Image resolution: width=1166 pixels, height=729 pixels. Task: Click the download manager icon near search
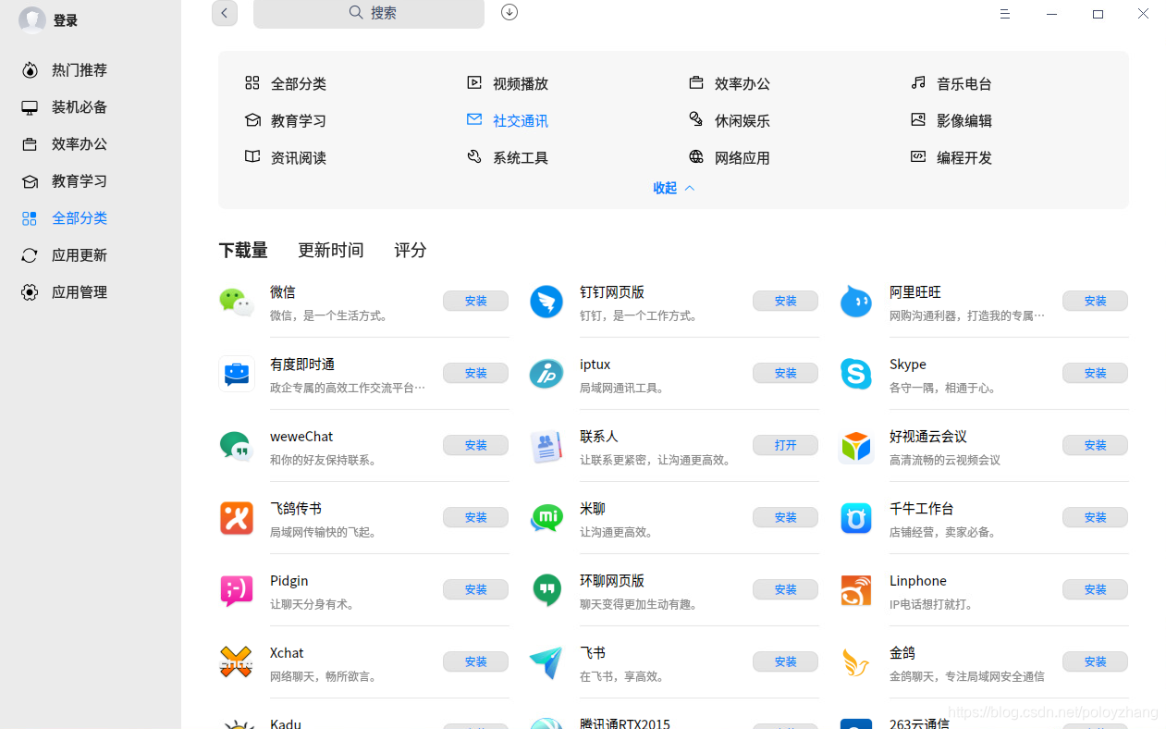(509, 12)
